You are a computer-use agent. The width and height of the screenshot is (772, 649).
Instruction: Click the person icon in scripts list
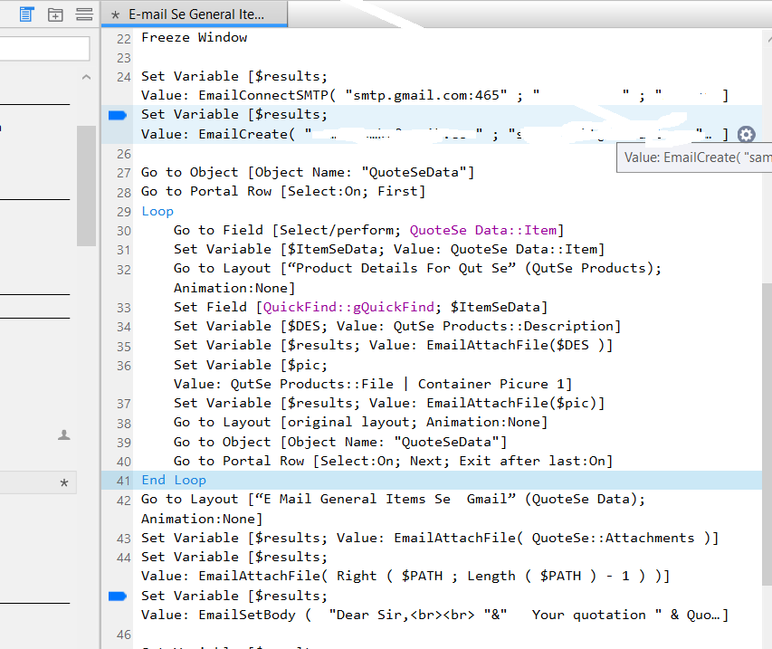64,435
